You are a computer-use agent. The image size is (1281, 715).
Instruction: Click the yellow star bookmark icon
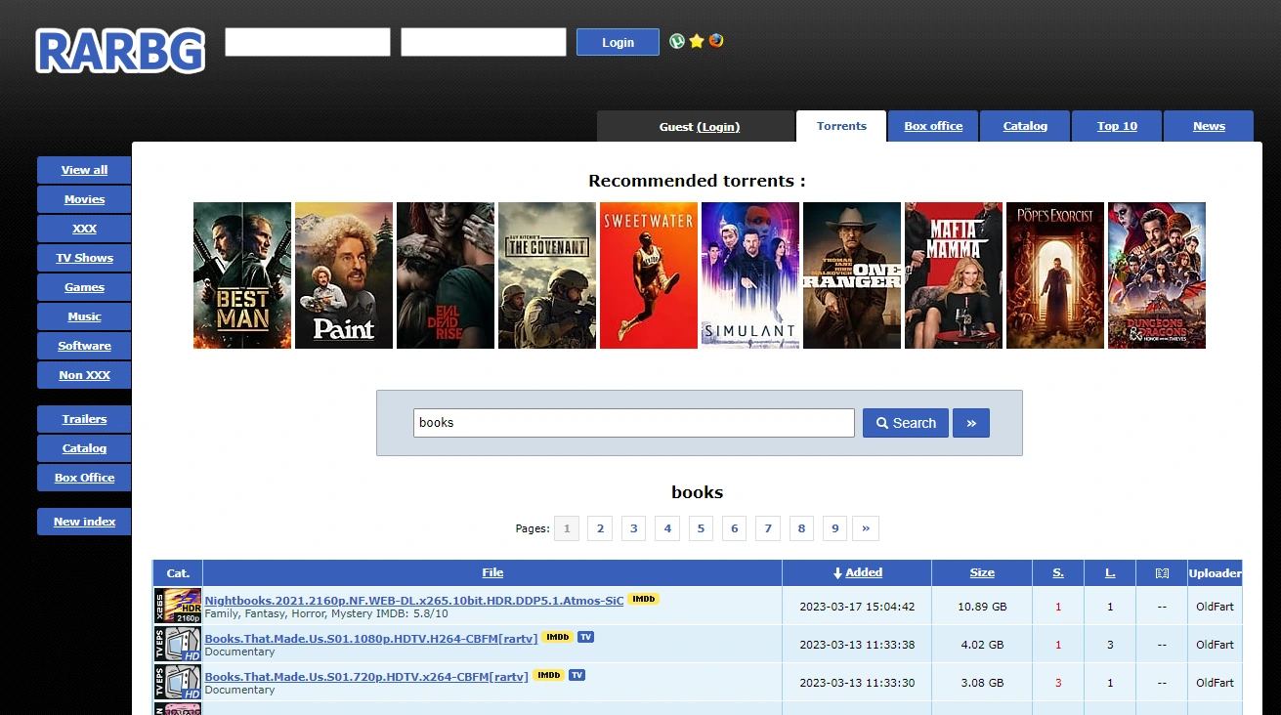click(697, 41)
